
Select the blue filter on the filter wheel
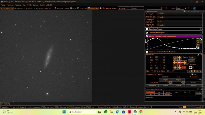click(x=176, y=92)
